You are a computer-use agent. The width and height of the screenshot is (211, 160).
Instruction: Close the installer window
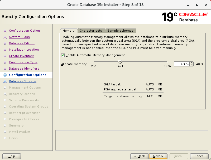(x=206, y=5)
